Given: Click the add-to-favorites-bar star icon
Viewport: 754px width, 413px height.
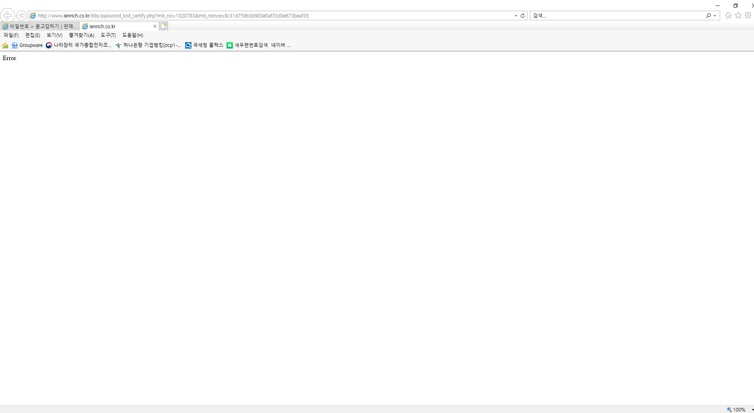Looking at the screenshot, I should point(5,45).
